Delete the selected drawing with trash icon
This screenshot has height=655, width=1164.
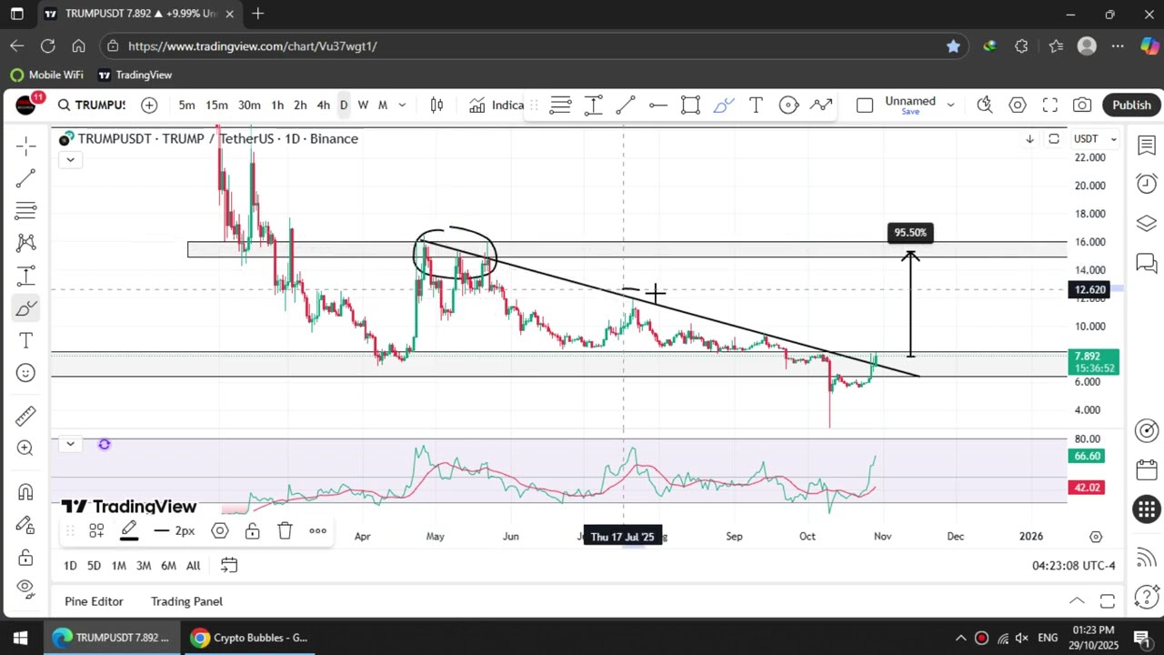pyautogui.click(x=285, y=530)
